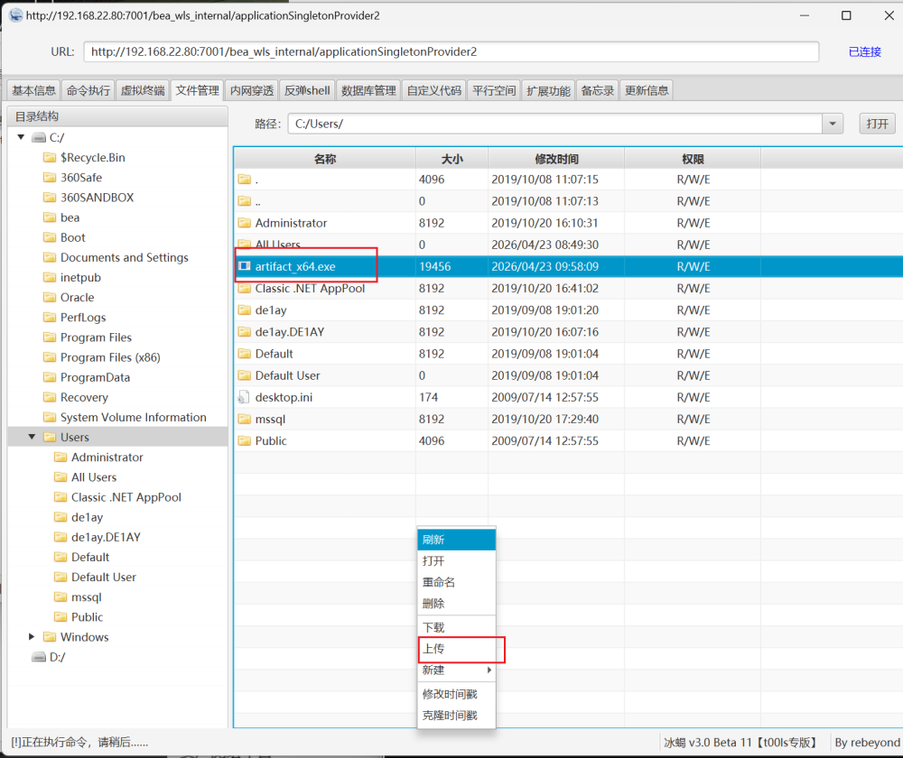Image resolution: width=903 pixels, height=758 pixels.
Task: Switch to the 数据库管理 tab
Action: point(368,90)
